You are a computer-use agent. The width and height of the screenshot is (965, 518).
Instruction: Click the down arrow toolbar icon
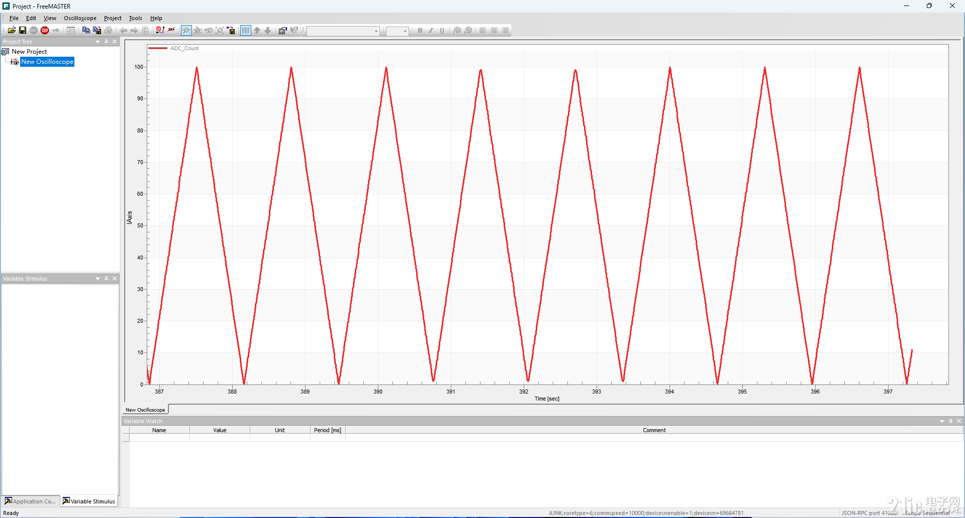[x=268, y=31]
